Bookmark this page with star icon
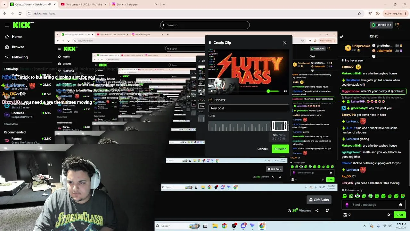This screenshot has height=231, width=410. 359,13
